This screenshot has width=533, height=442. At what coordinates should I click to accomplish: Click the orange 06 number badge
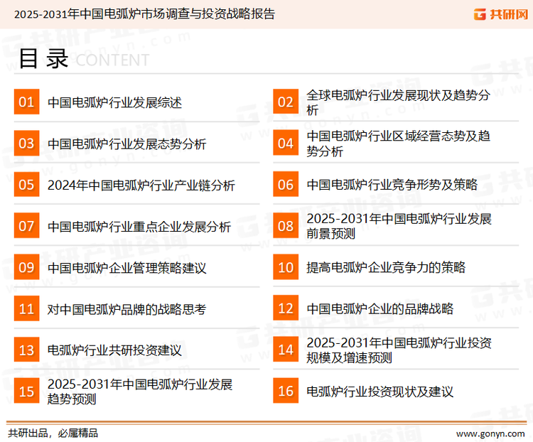click(286, 184)
